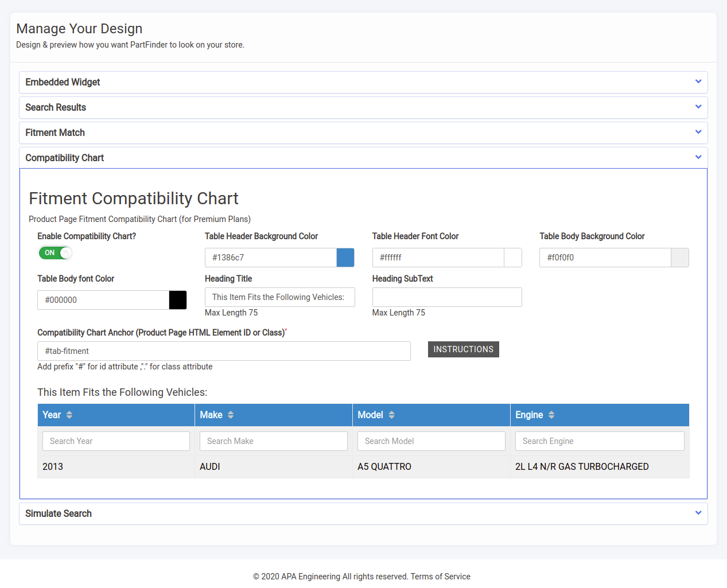Image resolution: width=727 pixels, height=588 pixels.
Task: Open the Fitment Match accordion header
Action: coord(363,133)
